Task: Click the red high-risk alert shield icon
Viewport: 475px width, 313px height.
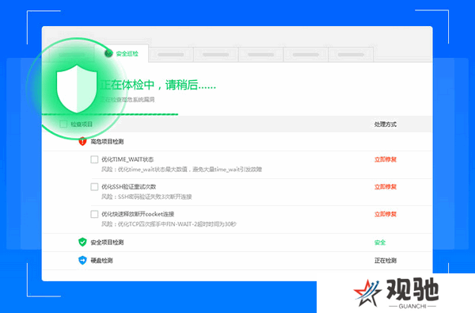Action: tap(82, 141)
